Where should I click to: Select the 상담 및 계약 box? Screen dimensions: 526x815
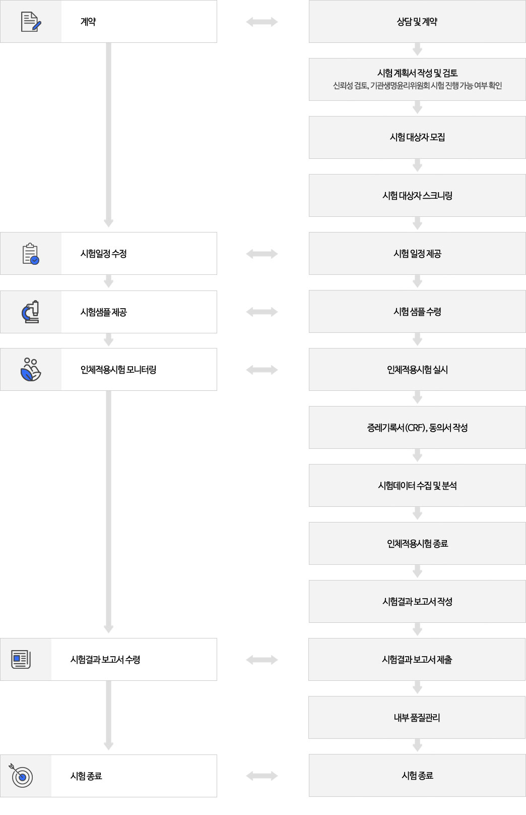(417, 22)
